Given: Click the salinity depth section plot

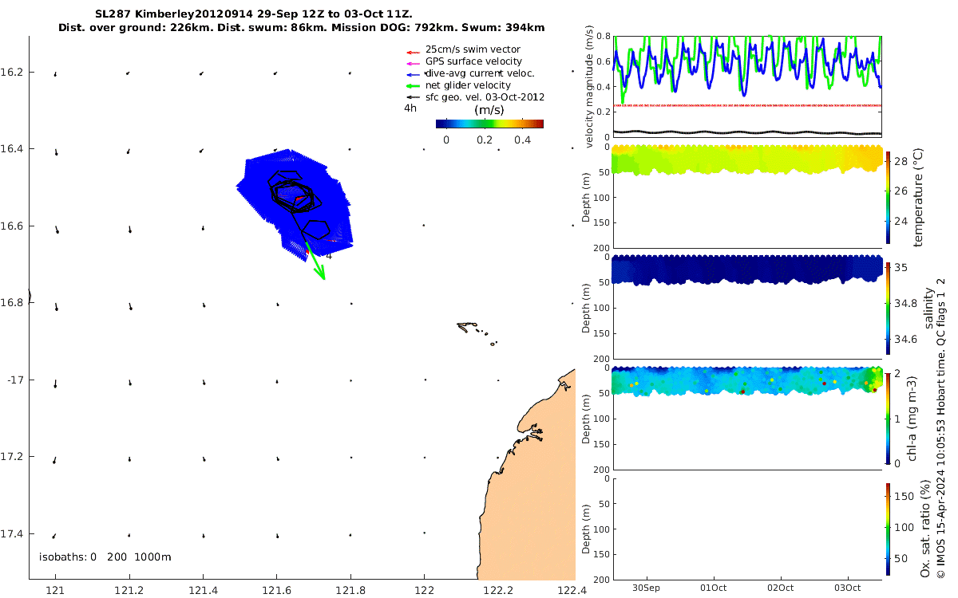Looking at the screenshot, I should point(747,308).
